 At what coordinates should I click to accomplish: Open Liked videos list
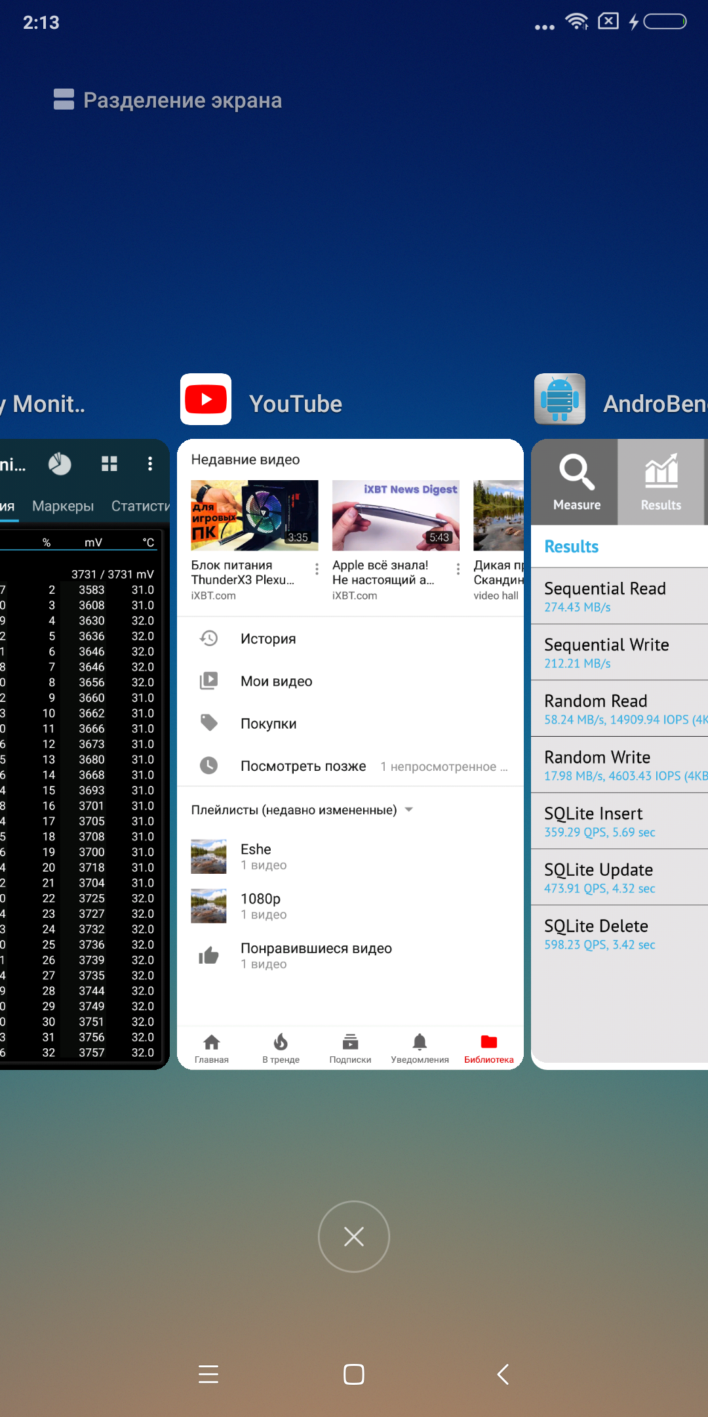(351, 956)
